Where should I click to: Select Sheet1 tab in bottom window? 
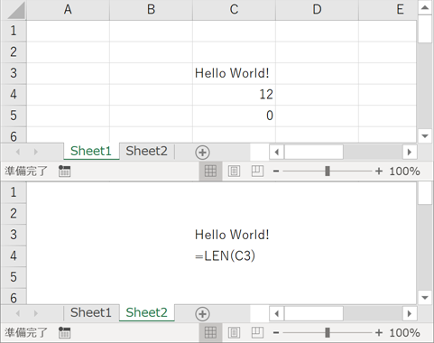(x=91, y=312)
